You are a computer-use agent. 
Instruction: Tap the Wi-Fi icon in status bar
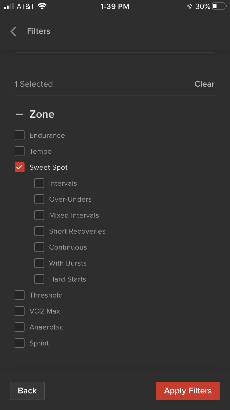(x=42, y=6)
